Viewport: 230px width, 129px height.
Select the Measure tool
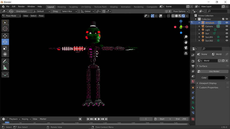coord(5,68)
